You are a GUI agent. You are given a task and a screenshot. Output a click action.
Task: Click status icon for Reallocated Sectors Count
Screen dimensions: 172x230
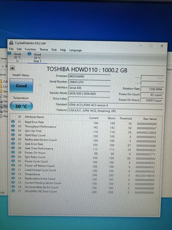(x=13, y=139)
